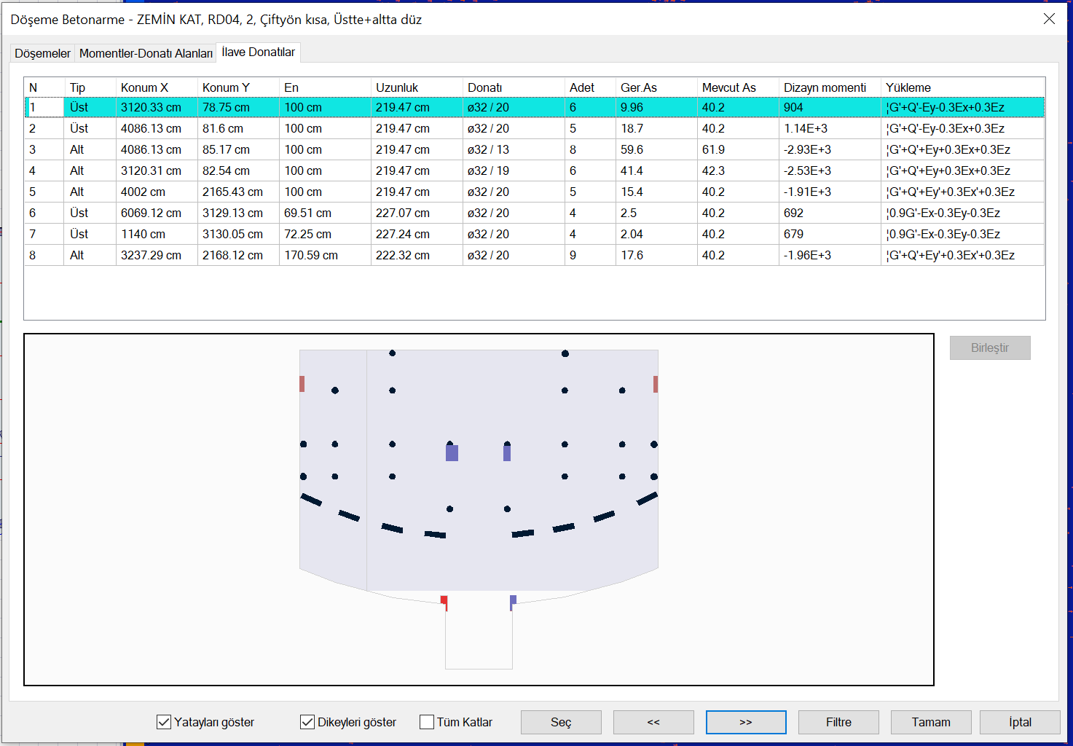Click the 170.59 cm width cell
The image size is (1073, 746).
[x=325, y=255]
